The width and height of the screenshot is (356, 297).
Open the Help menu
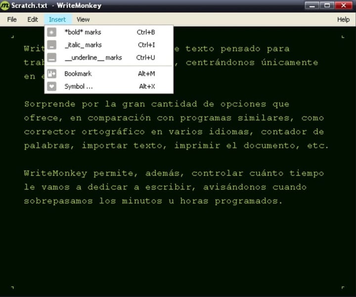pyautogui.click(x=343, y=19)
